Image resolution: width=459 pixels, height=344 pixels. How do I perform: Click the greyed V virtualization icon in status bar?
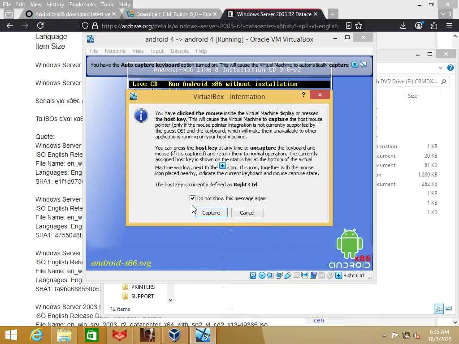coord(321,275)
